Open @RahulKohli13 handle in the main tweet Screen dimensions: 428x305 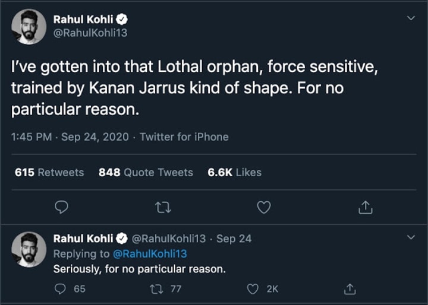90,33
